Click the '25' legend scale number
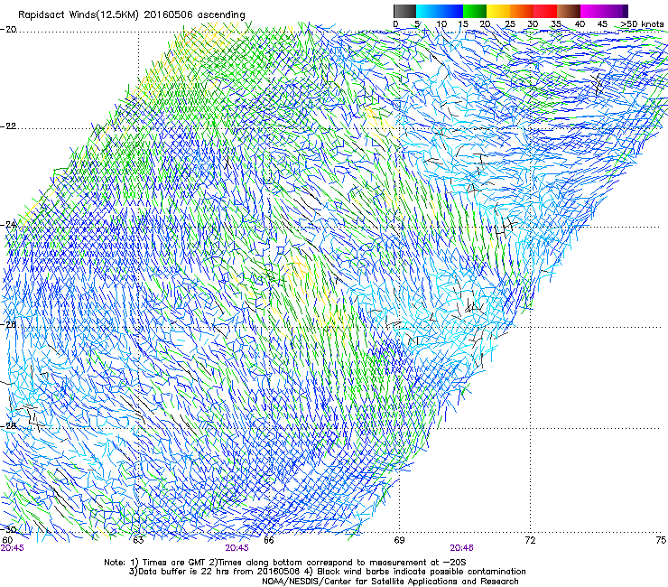 (x=510, y=23)
